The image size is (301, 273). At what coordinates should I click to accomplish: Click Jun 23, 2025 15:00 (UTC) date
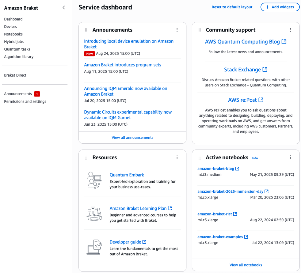click(106, 124)
